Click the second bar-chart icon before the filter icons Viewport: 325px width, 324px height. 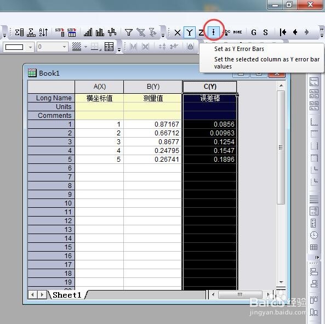coord(100,32)
